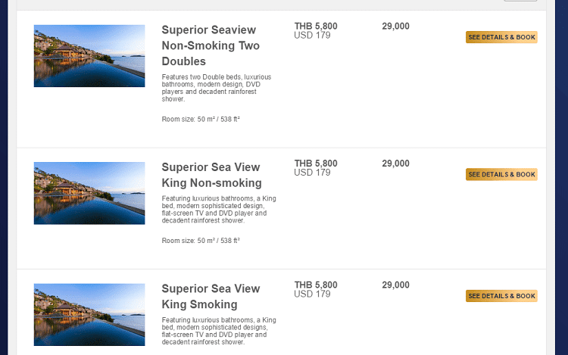Click USD 179 price under Two Doubles rate
Viewport: 568px width, 355px height.
pyautogui.click(x=312, y=35)
